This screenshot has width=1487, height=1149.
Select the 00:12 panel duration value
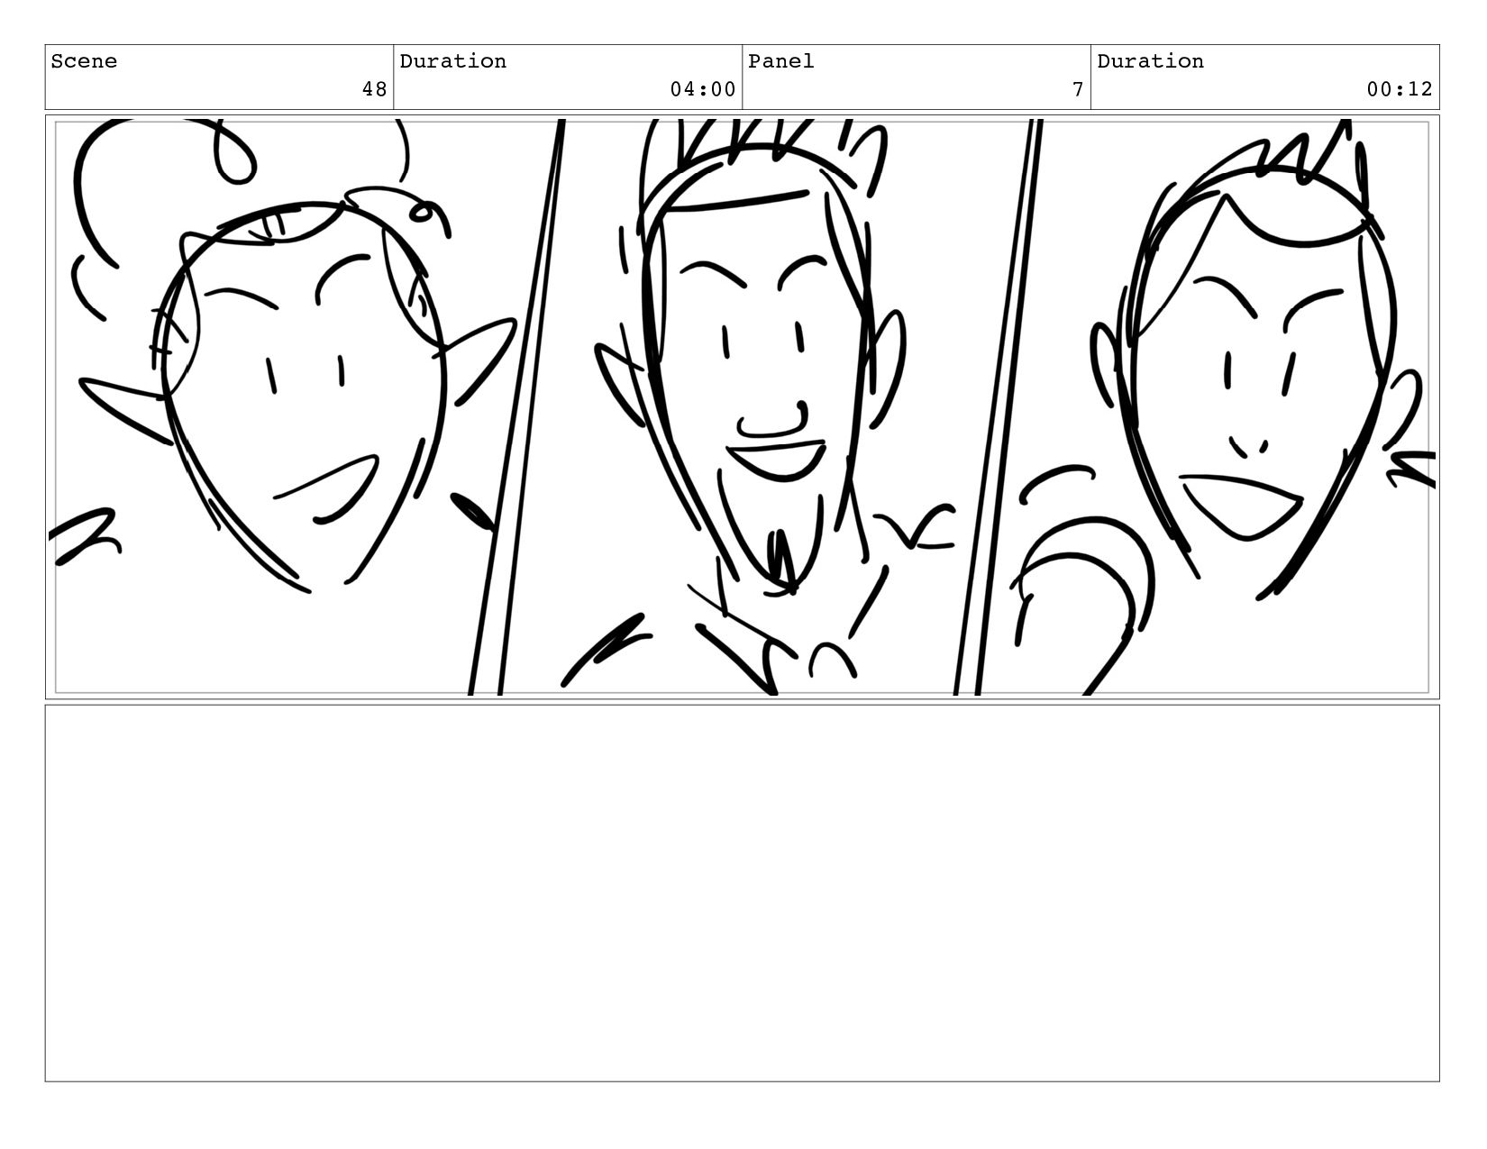(x=1400, y=89)
